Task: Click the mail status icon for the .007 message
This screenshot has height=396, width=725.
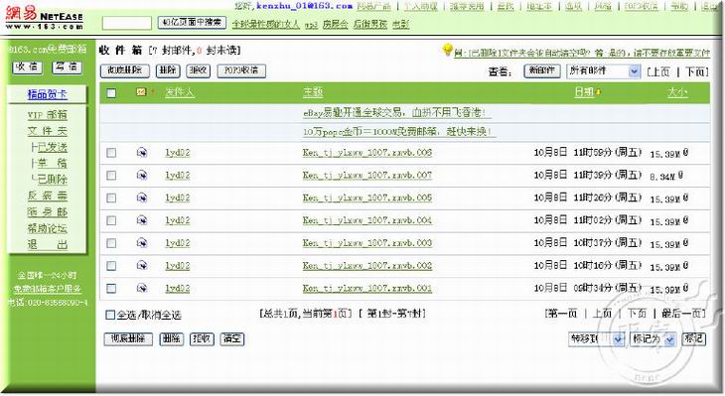Action: pos(142,175)
